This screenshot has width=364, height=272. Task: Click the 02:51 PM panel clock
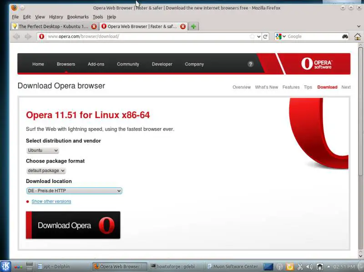point(344,267)
